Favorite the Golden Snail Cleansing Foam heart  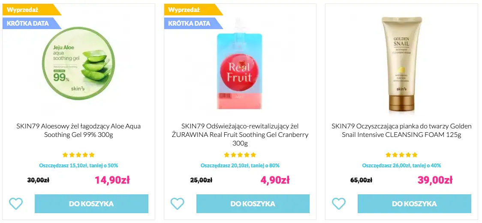(x=339, y=203)
